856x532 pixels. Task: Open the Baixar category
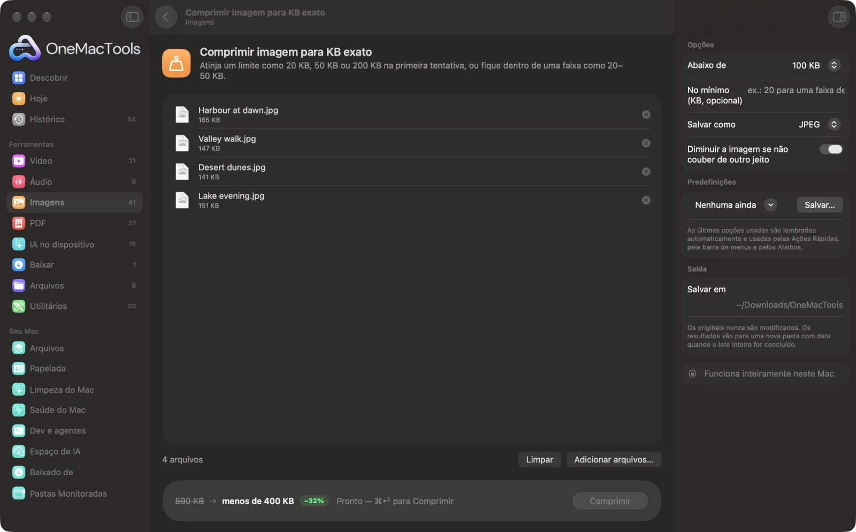click(x=74, y=264)
